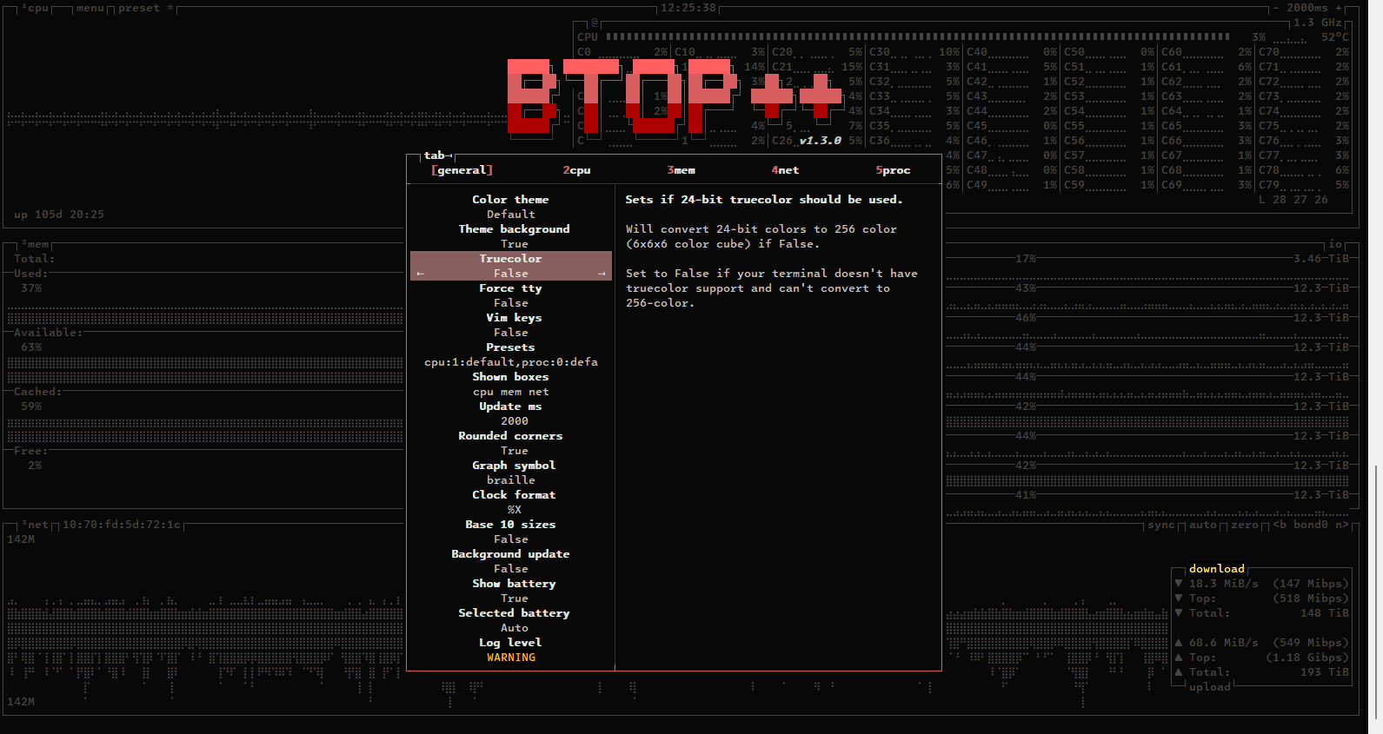Viewport: 1383px width, 734px height.
Task: Click the right arrow on Truecolor option
Action: [602, 274]
